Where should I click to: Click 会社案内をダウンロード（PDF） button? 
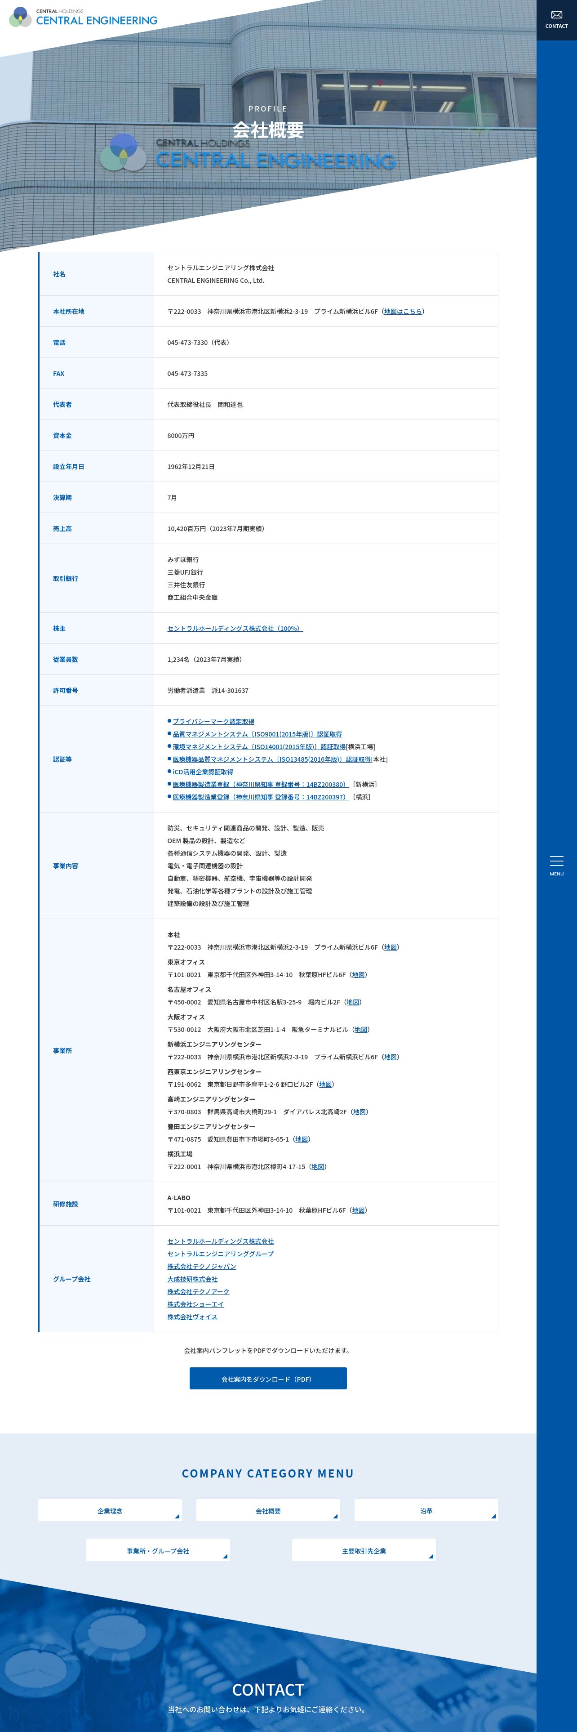click(x=268, y=1378)
